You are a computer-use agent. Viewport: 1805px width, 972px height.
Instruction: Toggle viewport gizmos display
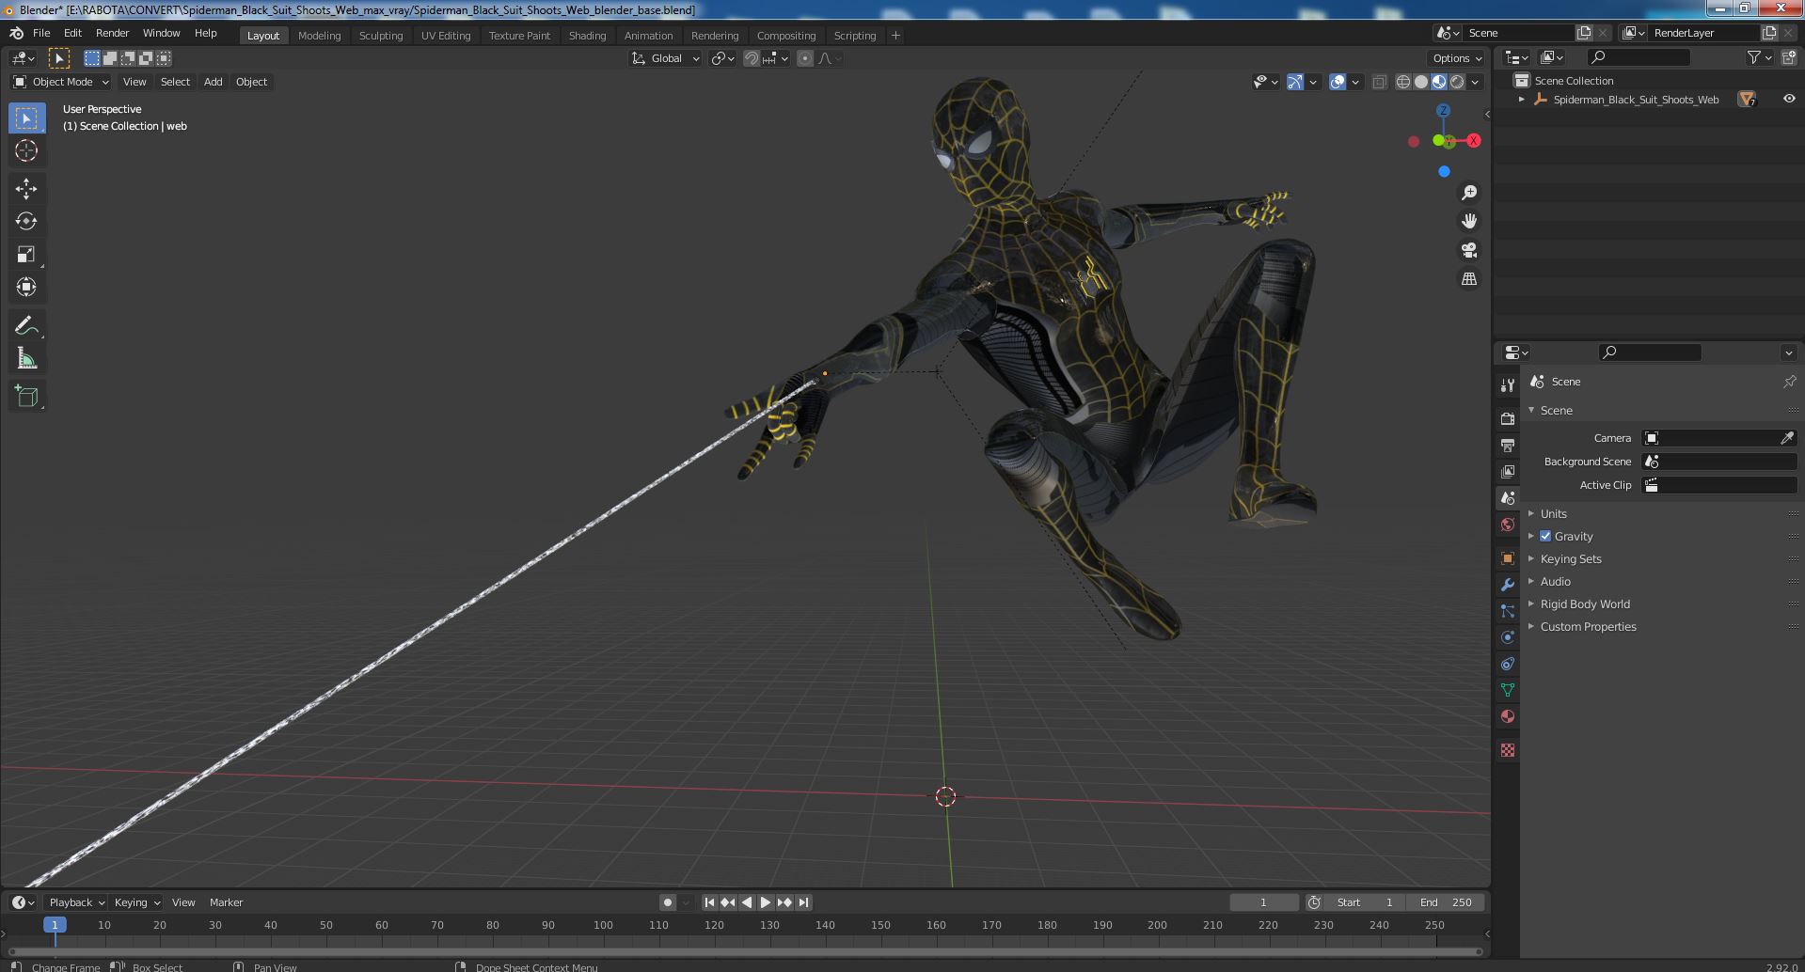coord(1295,82)
